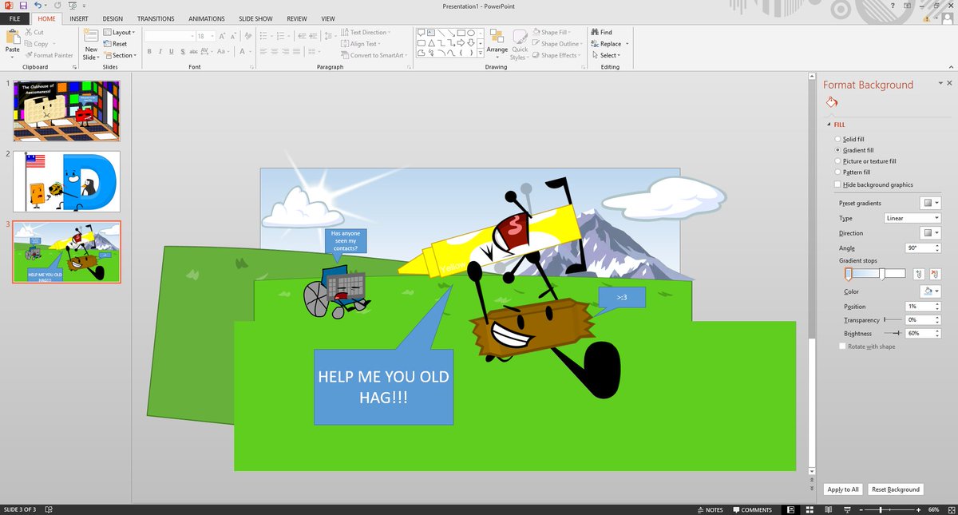Switch to the VIEW tab
The image size is (958, 515).
tap(328, 18)
